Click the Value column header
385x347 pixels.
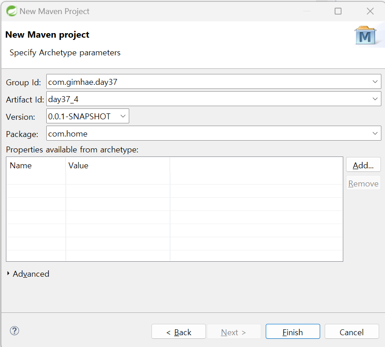coord(118,166)
